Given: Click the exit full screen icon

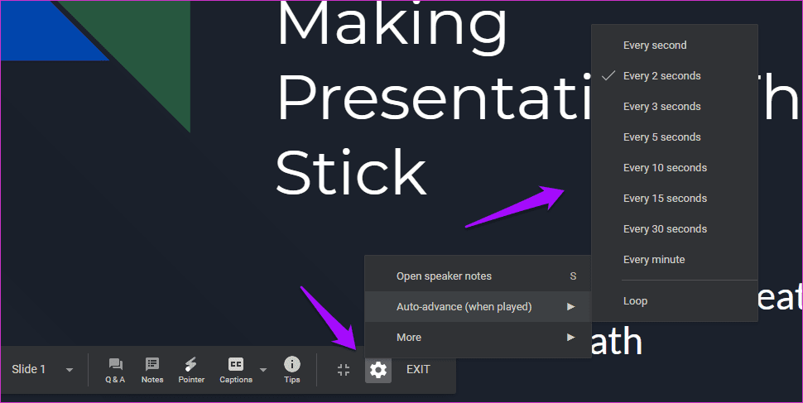Looking at the screenshot, I should (x=344, y=370).
